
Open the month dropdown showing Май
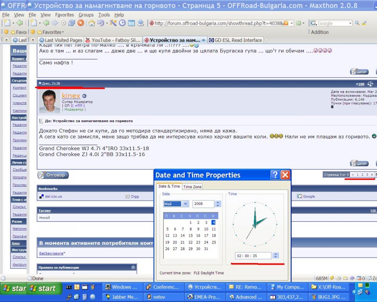tap(185, 204)
